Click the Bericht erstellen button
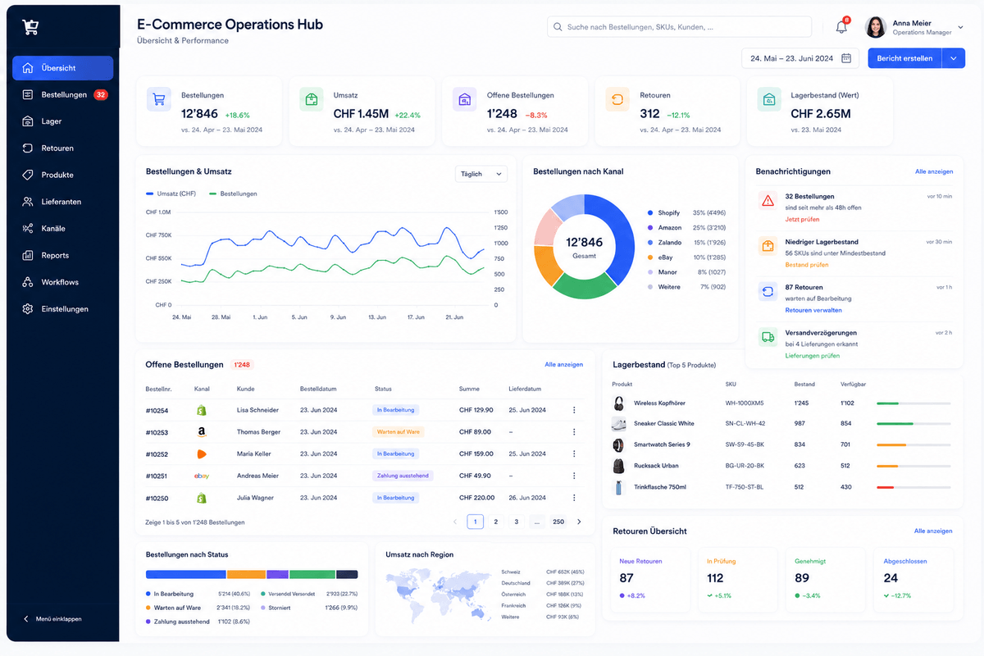The image size is (984, 656). tap(904, 58)
